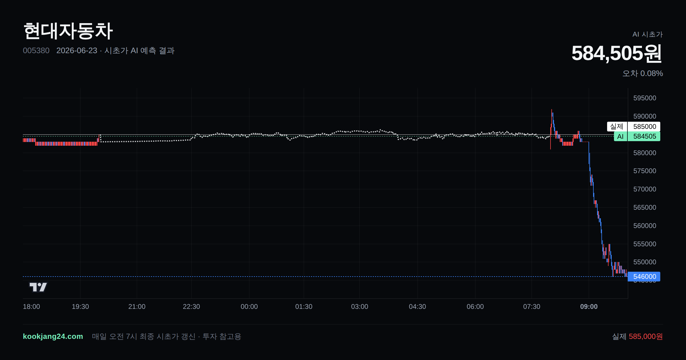The height and width of the screenshot is (360, 686).
Task: Click the 01:30 time axis label
Action: (304, 307)
